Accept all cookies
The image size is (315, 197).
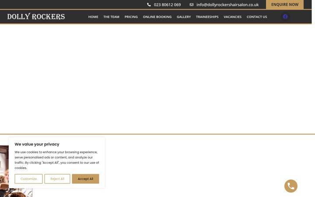(85, 179)
